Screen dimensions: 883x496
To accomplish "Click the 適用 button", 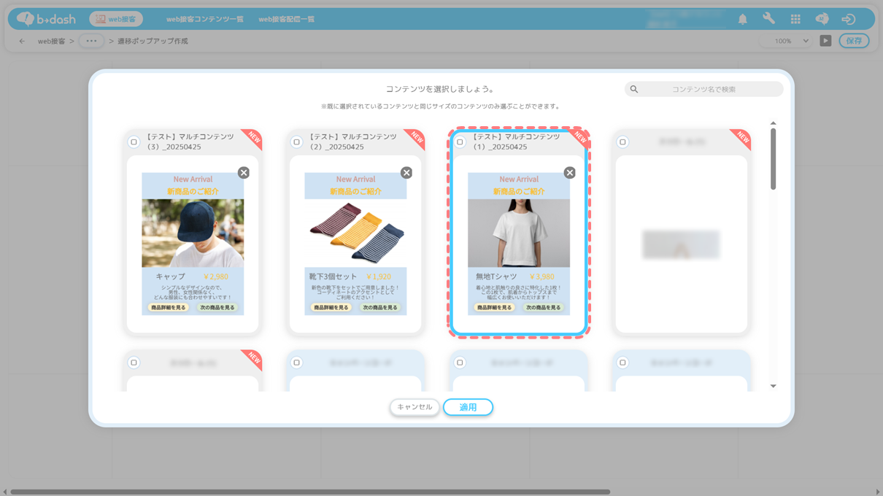I will tap(468, 407).
